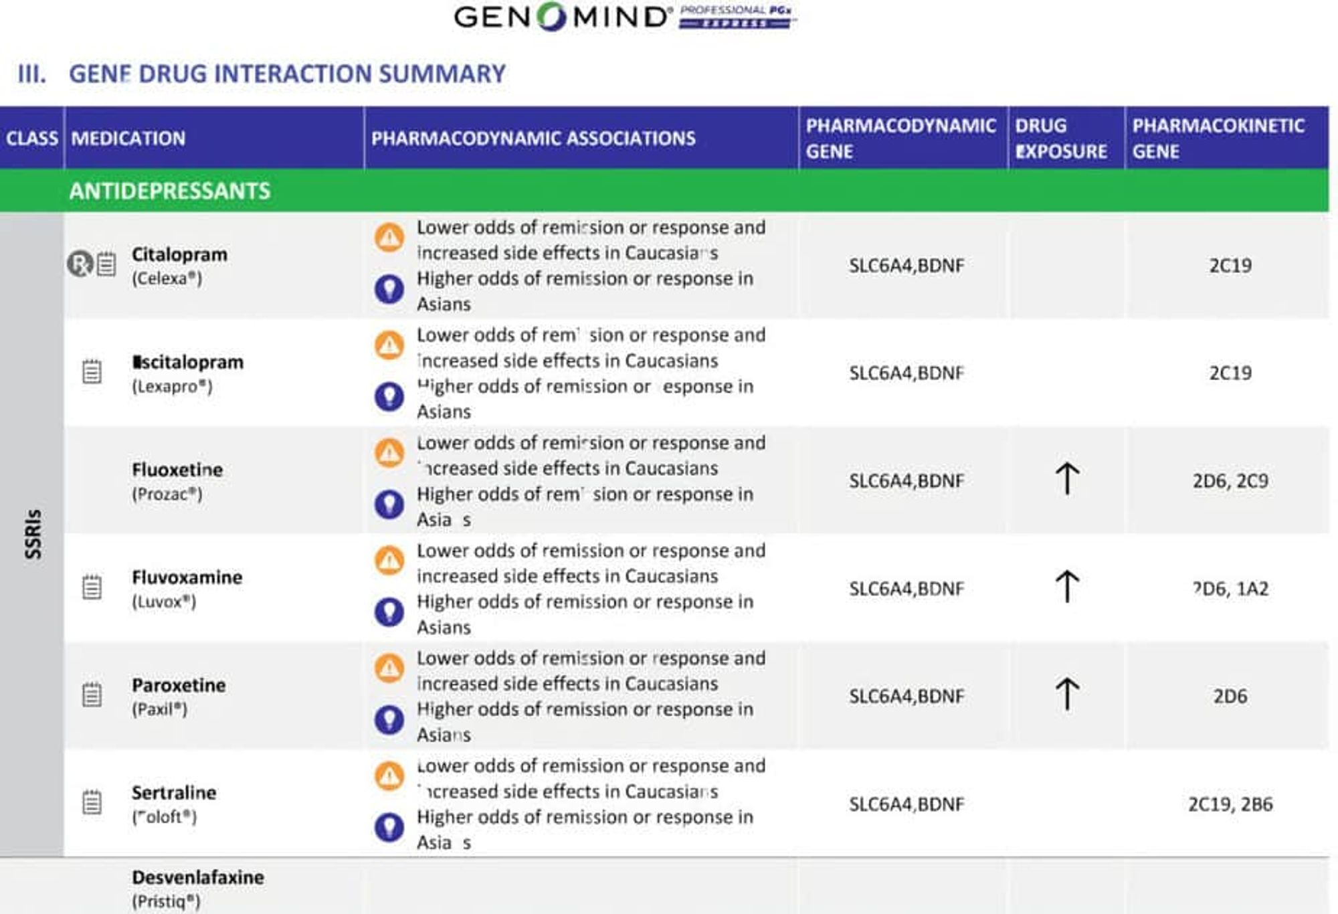Click the drug exposure up arrow for Paroxetine

pos(1067,695)
